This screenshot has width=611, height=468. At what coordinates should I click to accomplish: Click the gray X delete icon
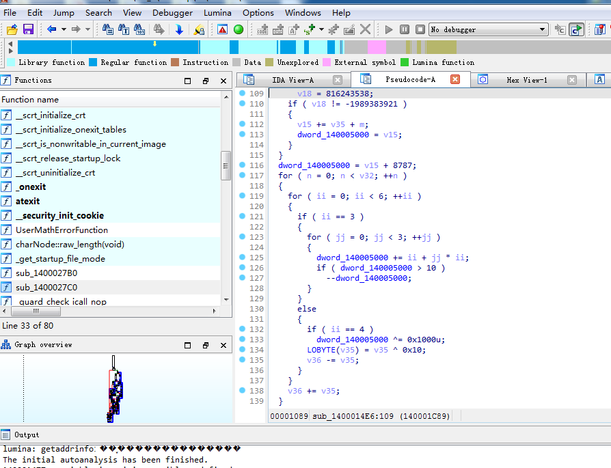pyautogui.click(x=365, y=29)
